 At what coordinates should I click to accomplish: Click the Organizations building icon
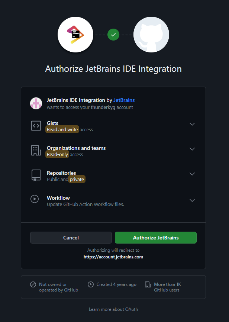coord(36,151)
